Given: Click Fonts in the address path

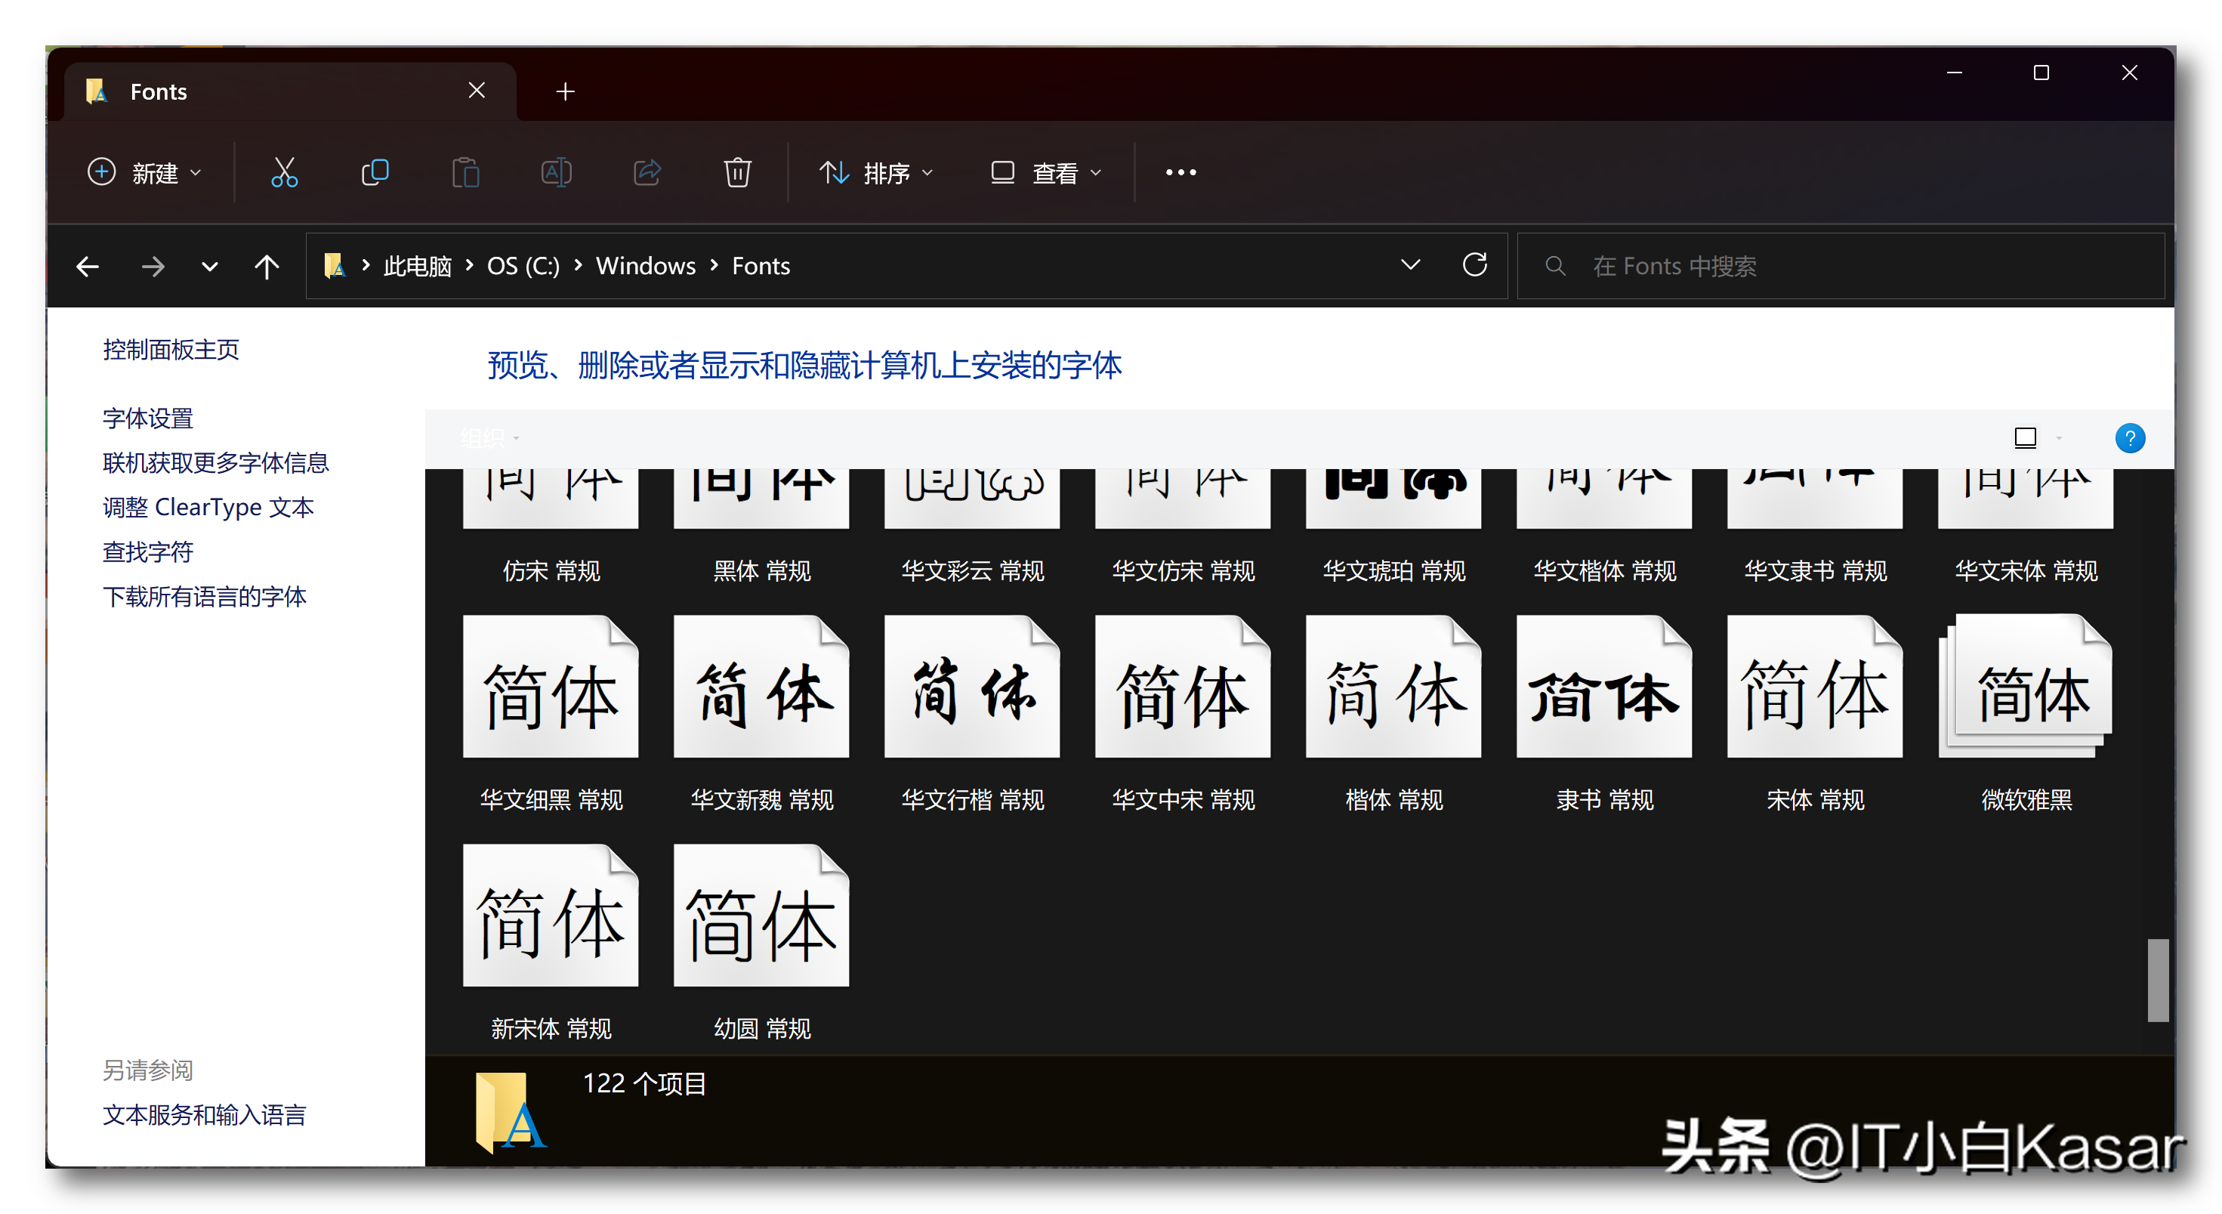Looking at the screenshot, I should 761,266.
